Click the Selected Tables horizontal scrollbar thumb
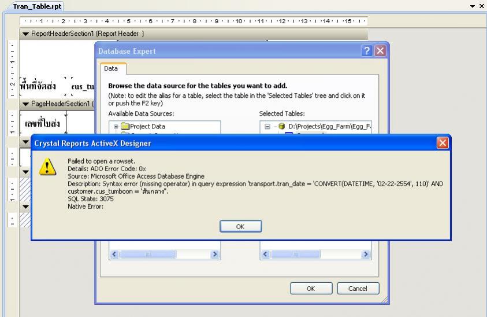Image resolution: width=487 pixels, height=317 pixels. [x=296, y=255]
